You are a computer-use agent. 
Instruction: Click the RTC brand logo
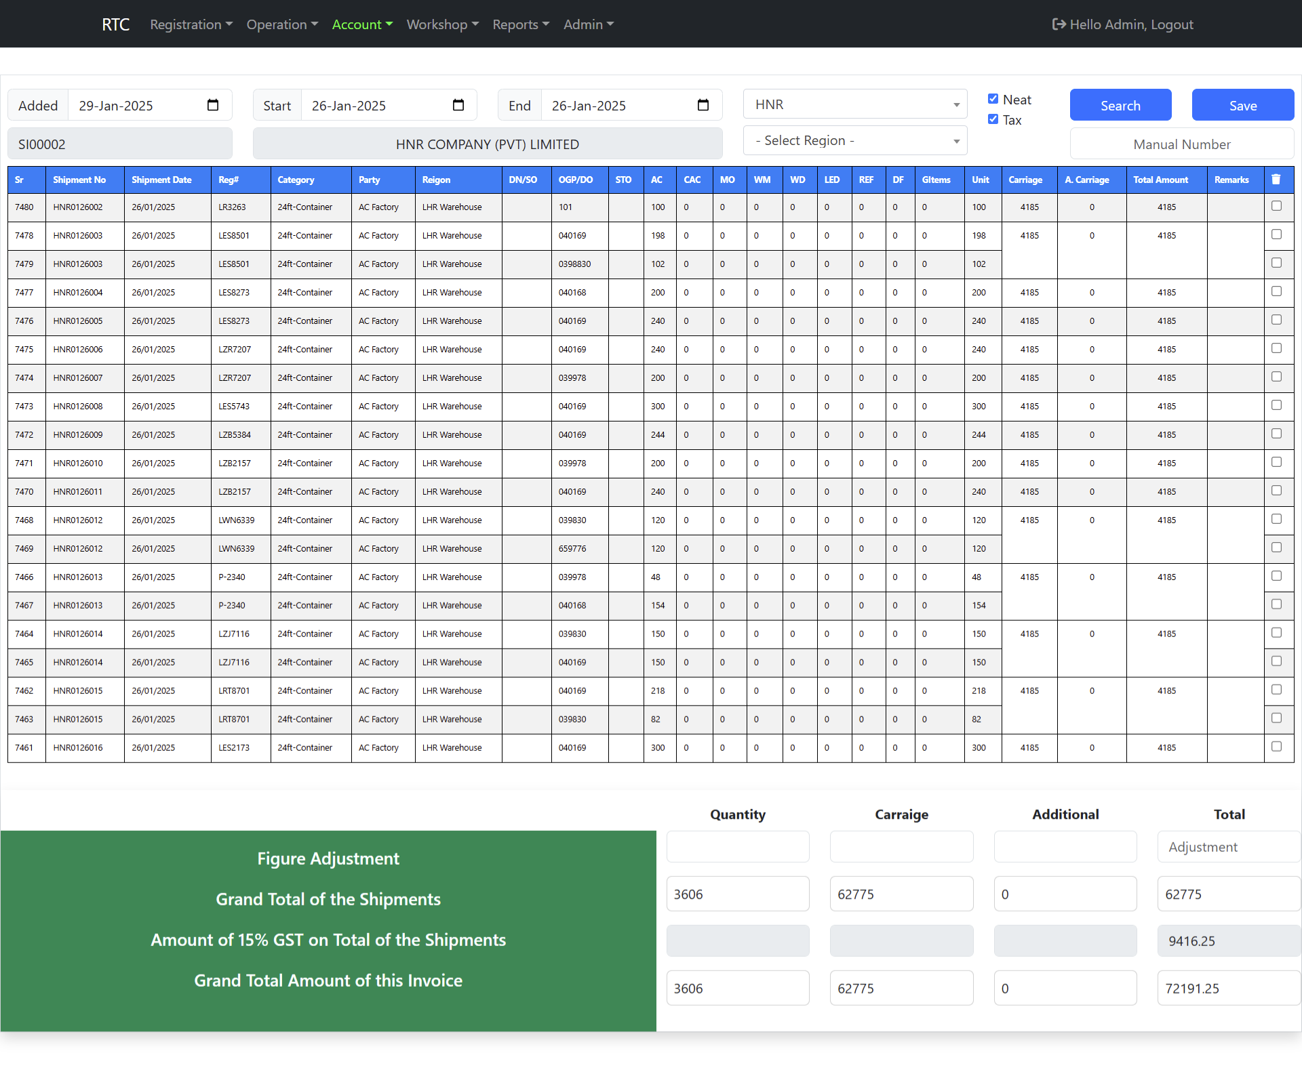pos(115,24)
